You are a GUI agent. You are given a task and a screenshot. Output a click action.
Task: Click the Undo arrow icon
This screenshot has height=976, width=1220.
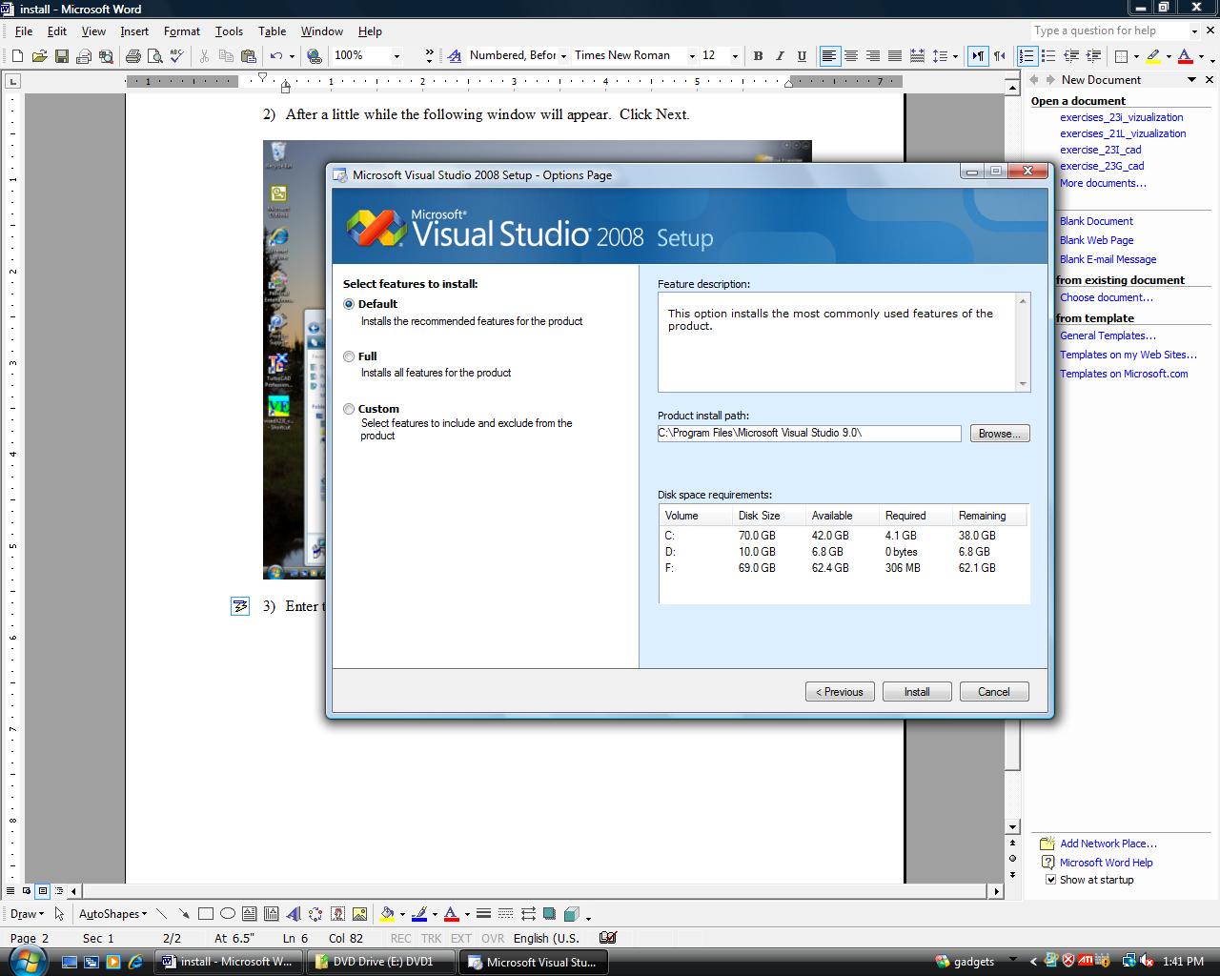[x=276, y=56]
